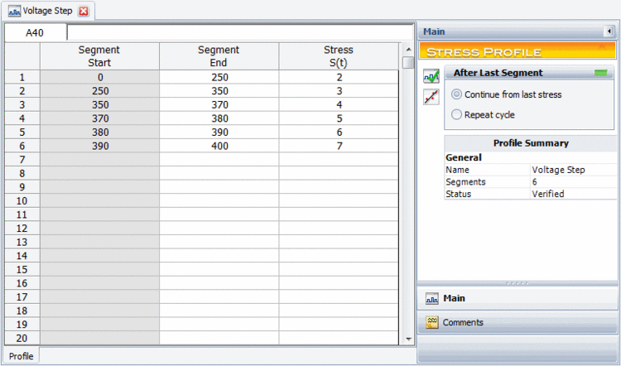This screenshot has height=366, width=621.
Task: Click the Voltage Step tab icon
Action: tap(14, 11)
